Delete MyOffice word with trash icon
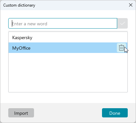Image resolution: width=136 pixels, height=123 pixels. pos(121,48)
